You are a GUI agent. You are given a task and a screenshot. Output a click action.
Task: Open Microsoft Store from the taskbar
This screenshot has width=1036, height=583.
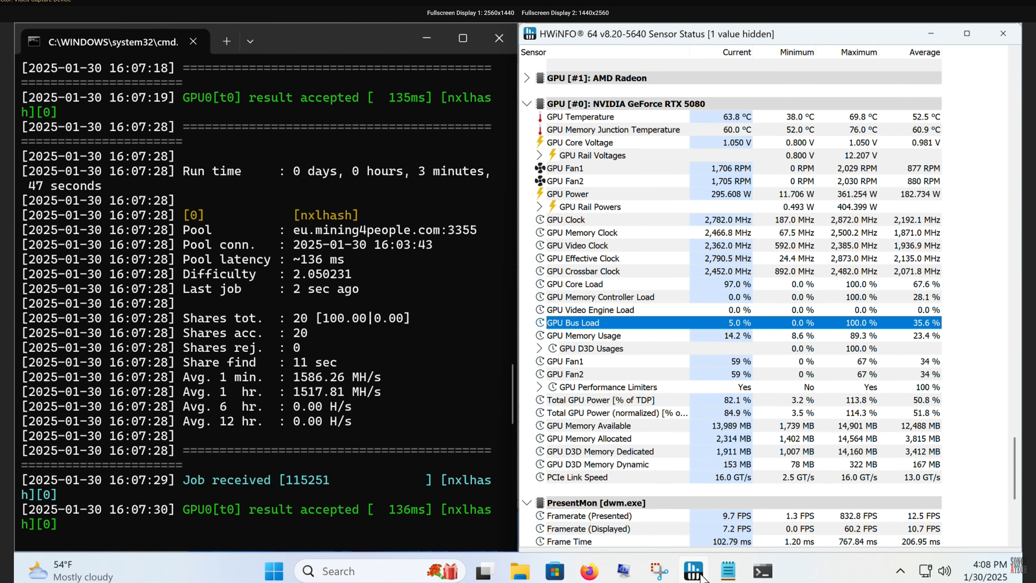(x=555, y=571)
